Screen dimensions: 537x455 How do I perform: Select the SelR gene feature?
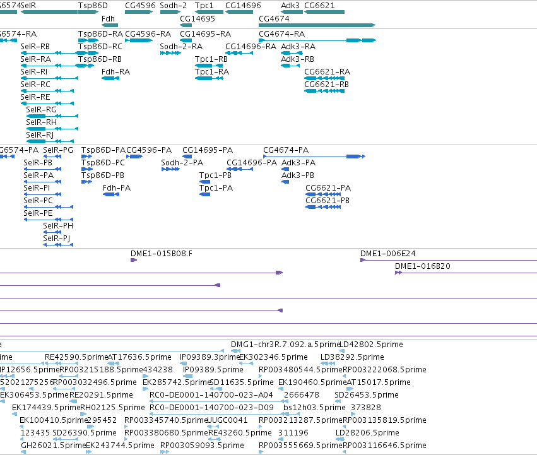49,12
